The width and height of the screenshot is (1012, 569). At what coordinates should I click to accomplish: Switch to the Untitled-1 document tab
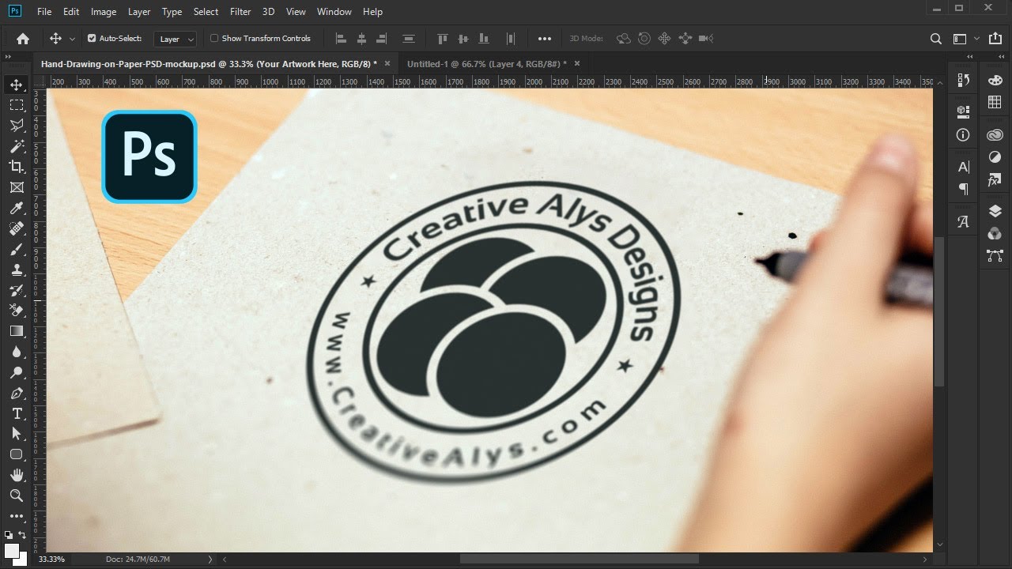[487, 63]
